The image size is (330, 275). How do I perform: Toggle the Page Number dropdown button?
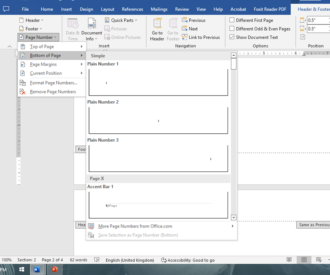pos(38,37)
